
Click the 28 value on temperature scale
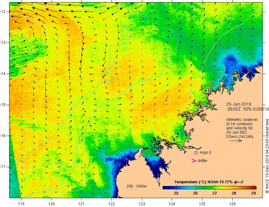tap(234, 193)
